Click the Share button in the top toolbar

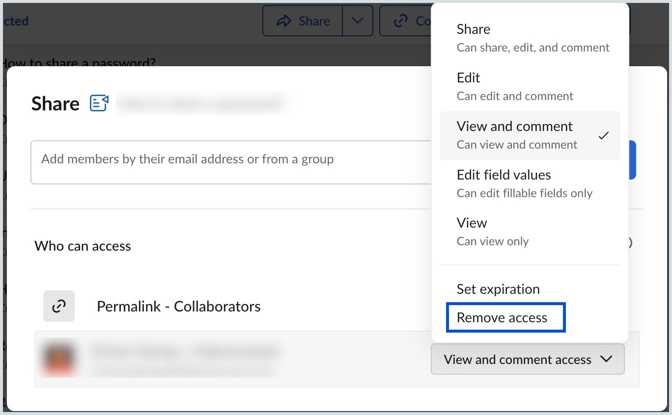pos(302,21)
